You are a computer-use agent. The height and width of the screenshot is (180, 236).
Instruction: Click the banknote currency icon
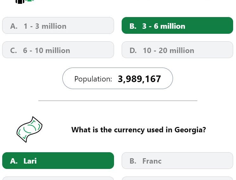pos(29,129)
